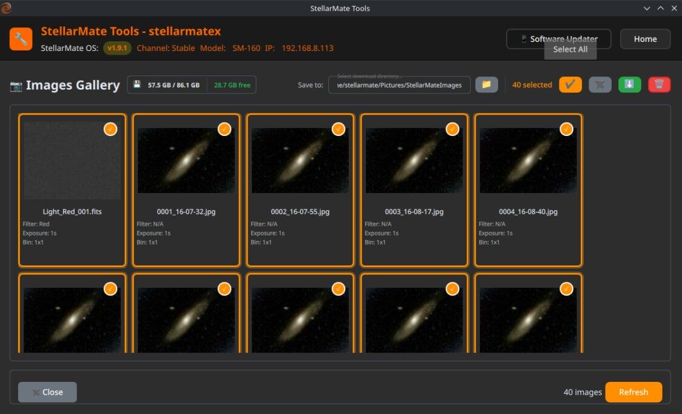Click the file name Light_Red_001.fits
The image size is (682, 414).
(x=72, y=212)
